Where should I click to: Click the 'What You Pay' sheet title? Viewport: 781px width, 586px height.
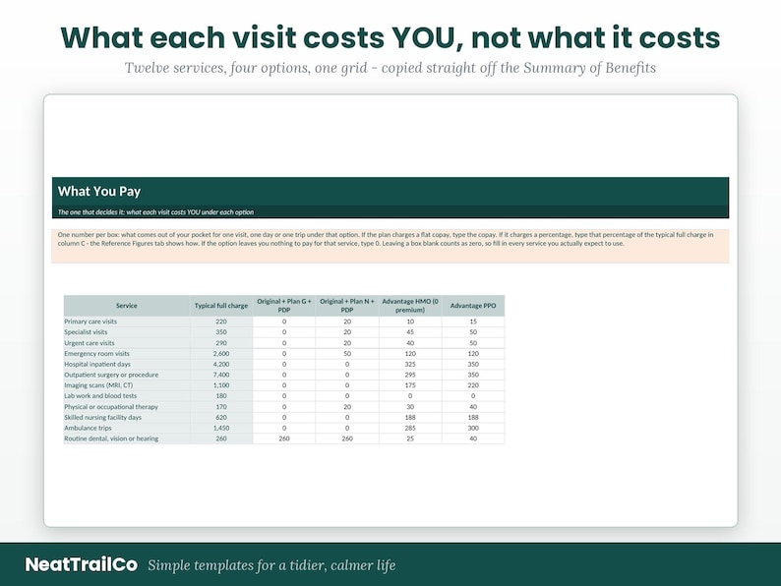tap(99, 192)
